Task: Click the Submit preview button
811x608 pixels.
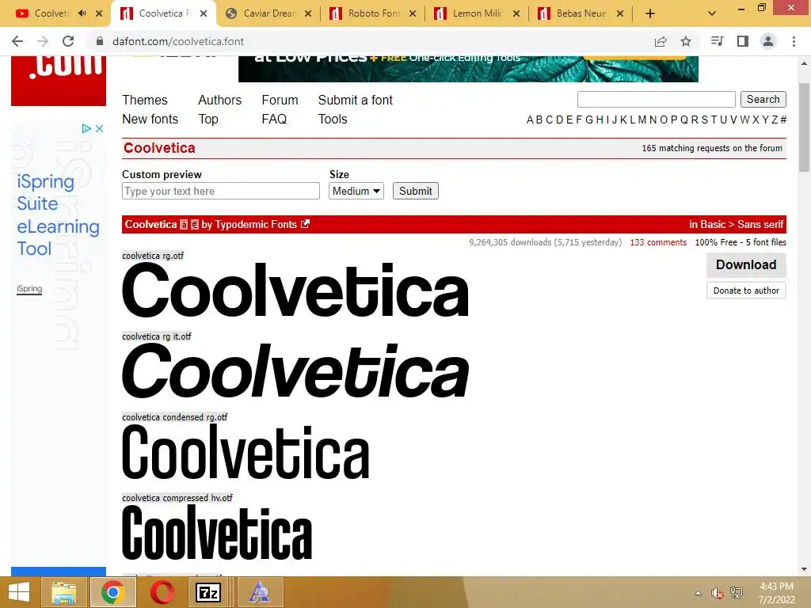Action: tap(415, 191)
